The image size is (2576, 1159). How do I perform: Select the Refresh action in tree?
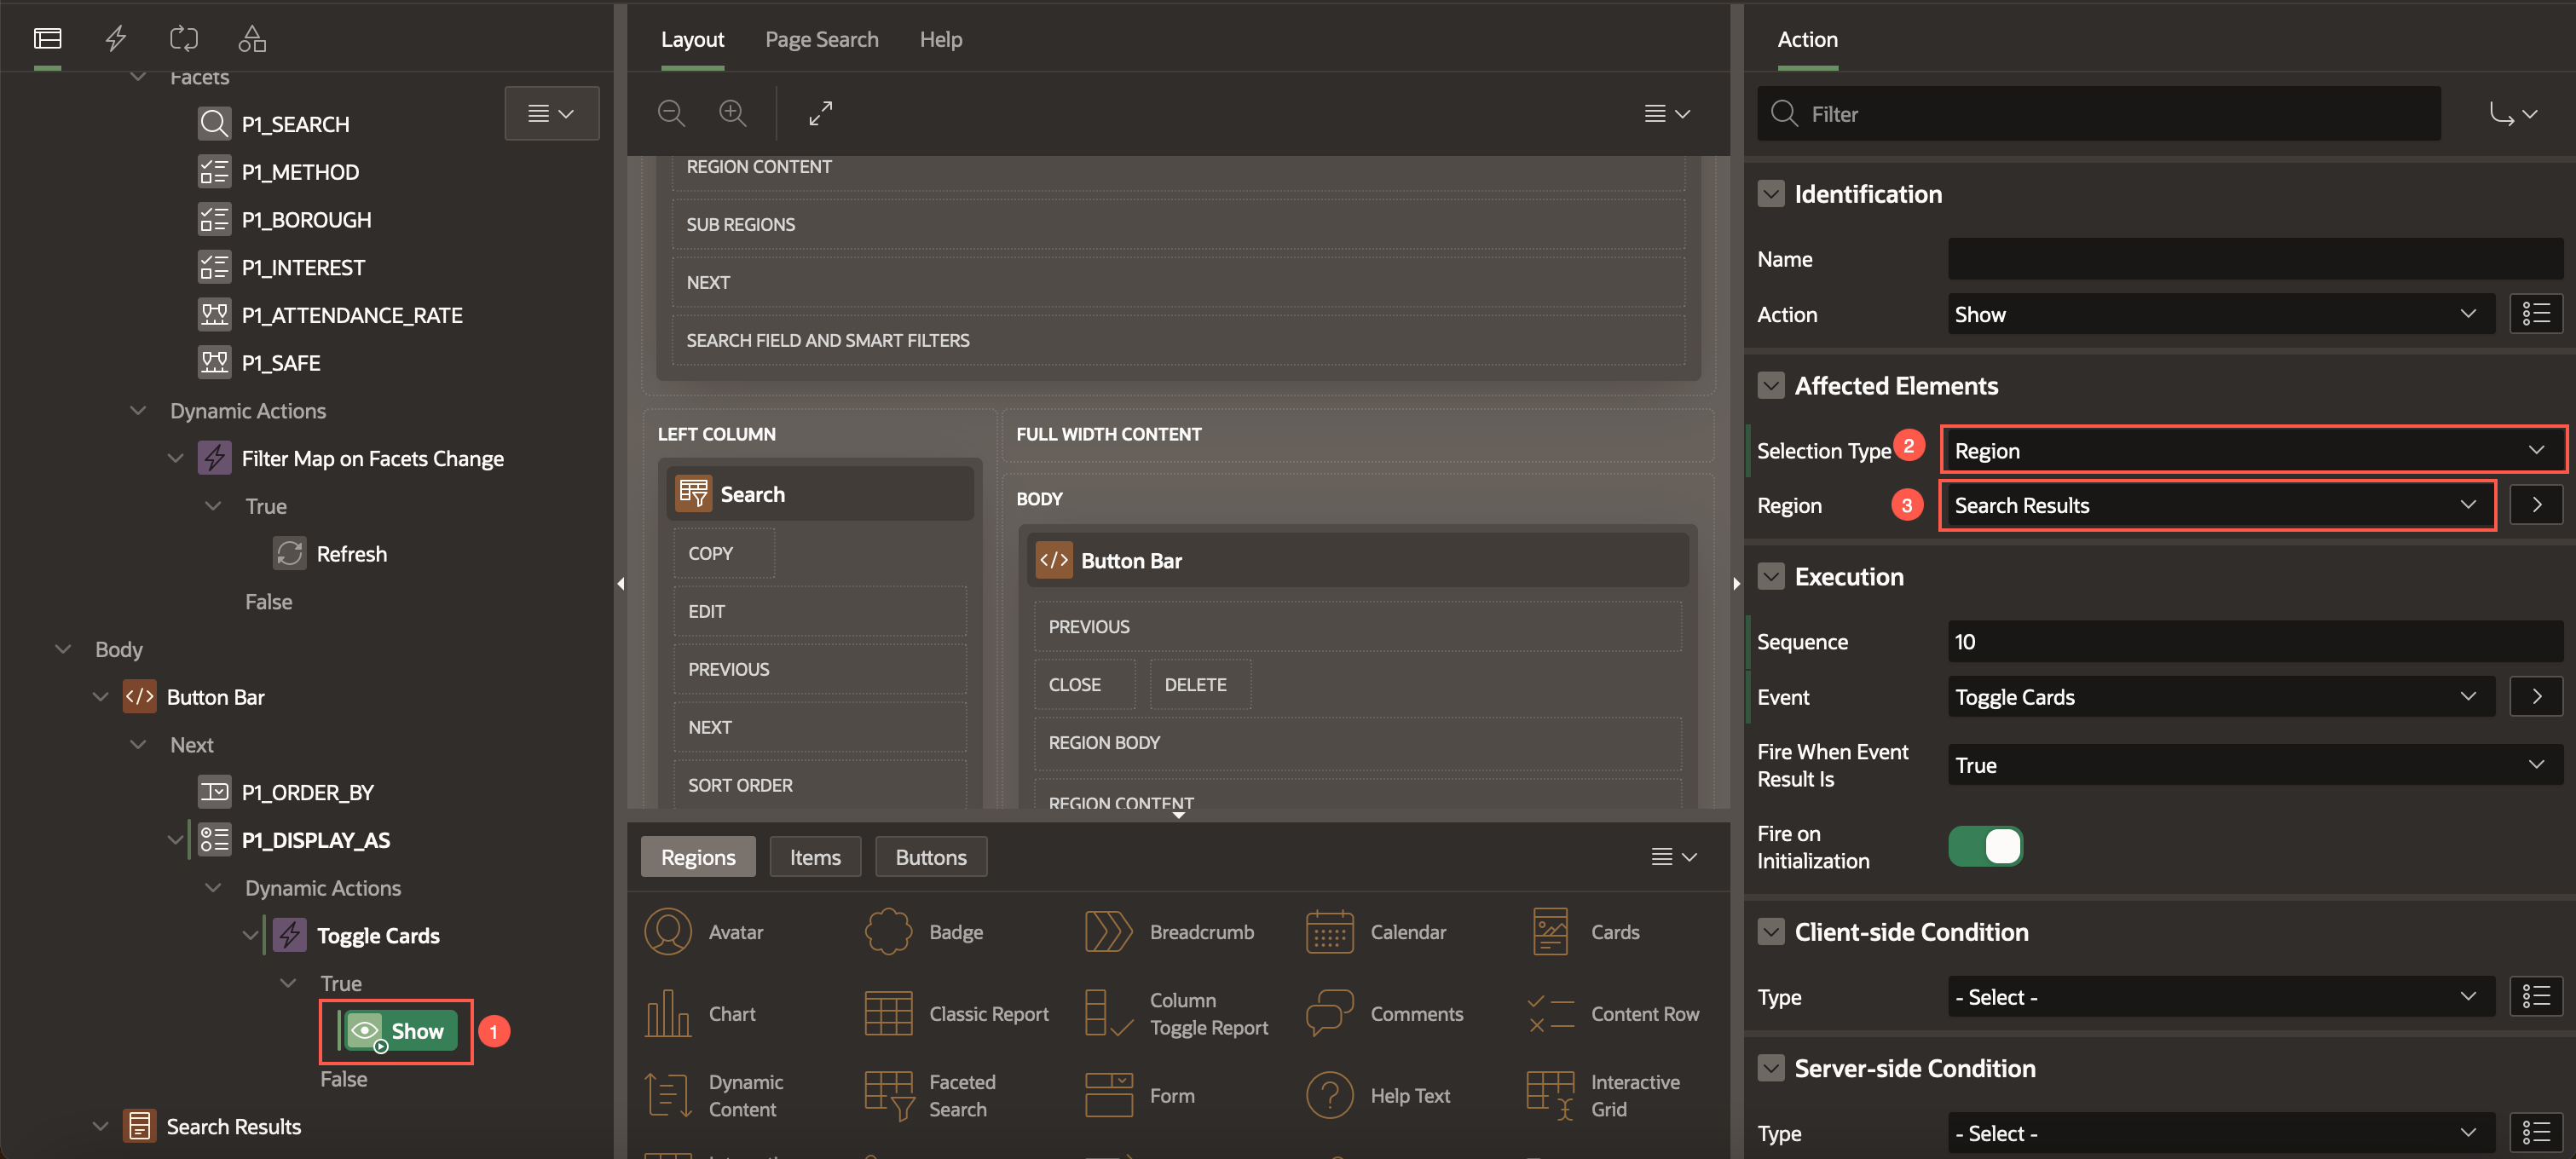350,553
